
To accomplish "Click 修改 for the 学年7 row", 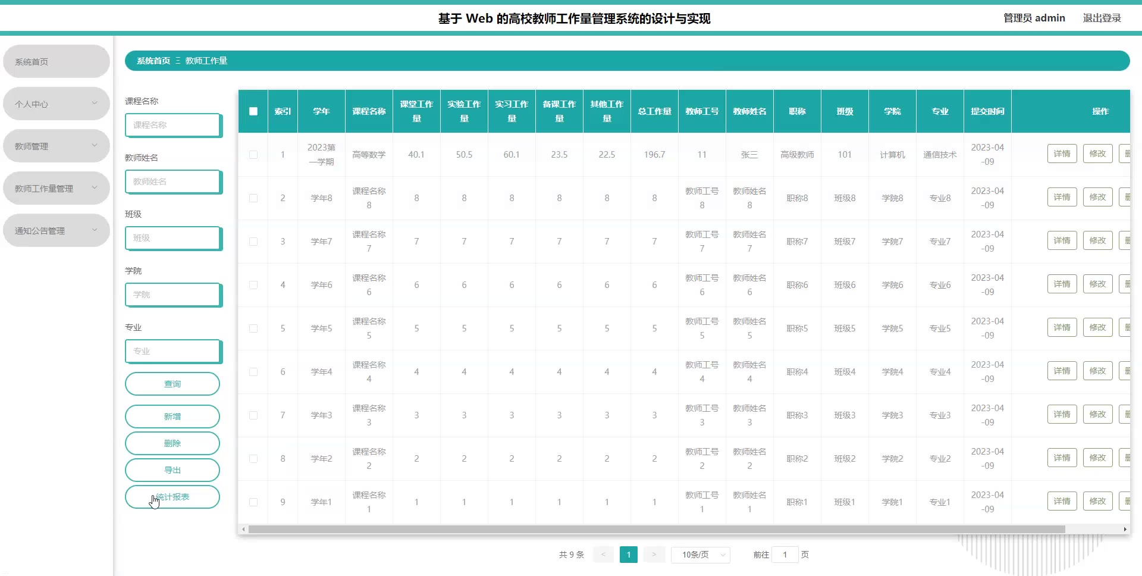I will click(x=1097, y=240).
